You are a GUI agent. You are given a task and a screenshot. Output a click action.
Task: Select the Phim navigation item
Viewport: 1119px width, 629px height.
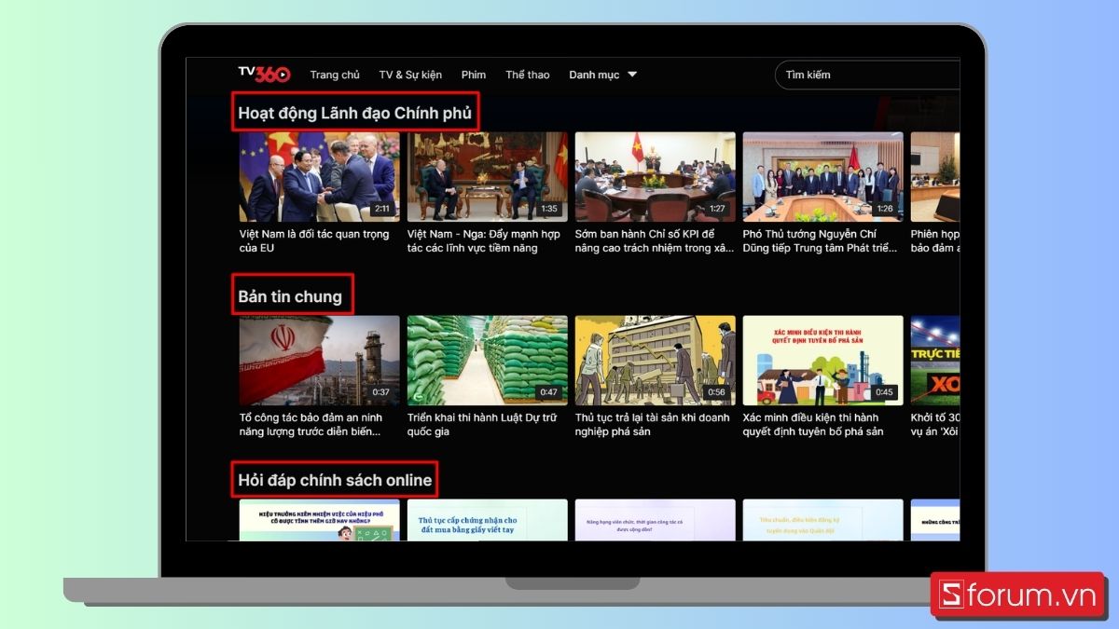click(473, 75)
